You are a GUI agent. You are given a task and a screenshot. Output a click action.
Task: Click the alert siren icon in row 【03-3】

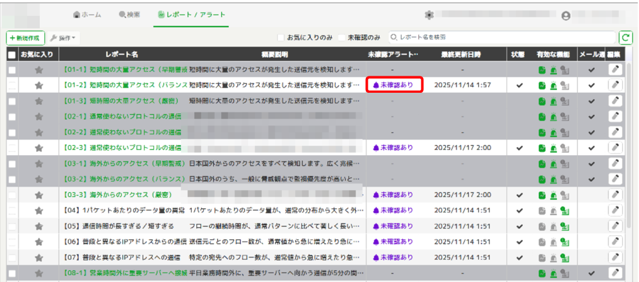[x=553, y=195]
